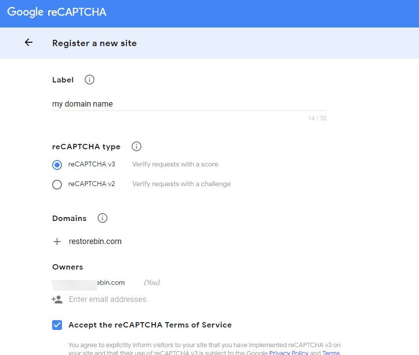Click the Label field containing my domain name
The image size is (419, 355).
click(189, 104)
